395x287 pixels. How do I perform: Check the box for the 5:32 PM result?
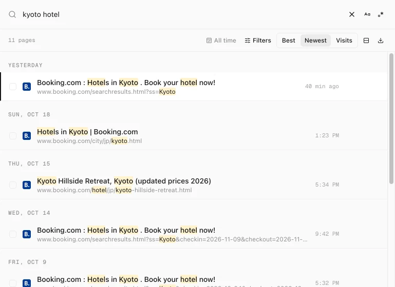tap(13, 283)
